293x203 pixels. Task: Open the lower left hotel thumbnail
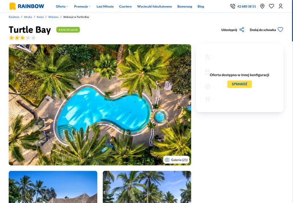53,187
